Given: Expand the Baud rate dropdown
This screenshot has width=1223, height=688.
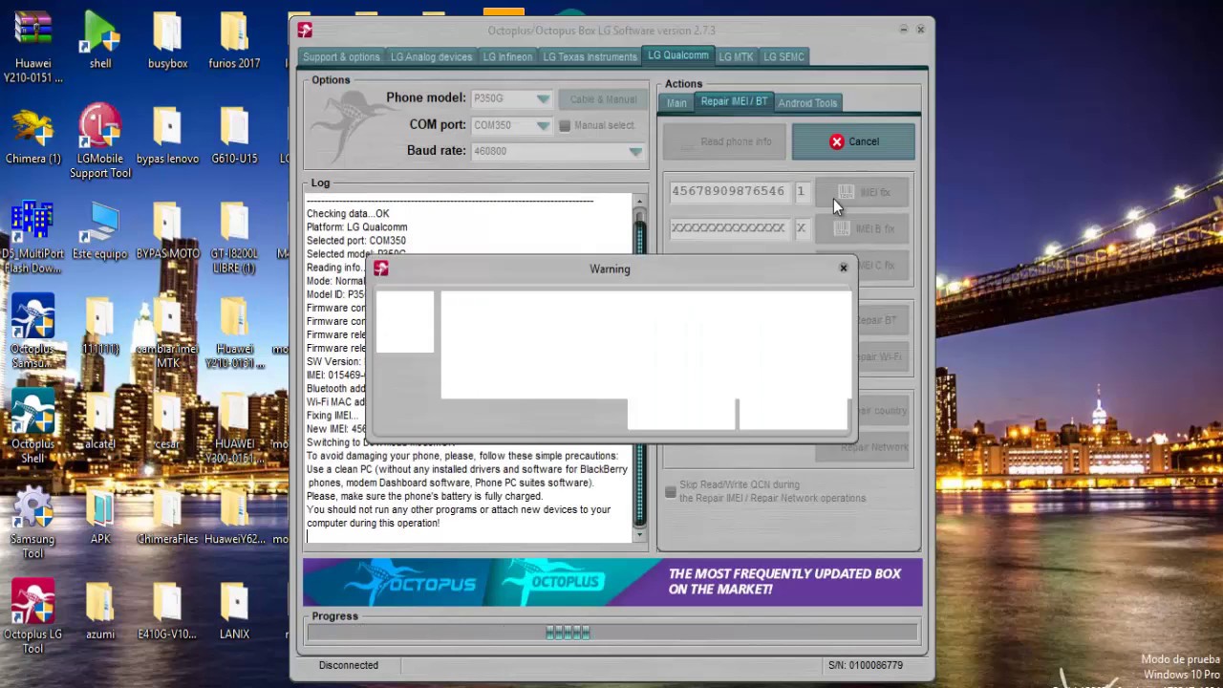Looking at the screenshot, I should (635, 151).
